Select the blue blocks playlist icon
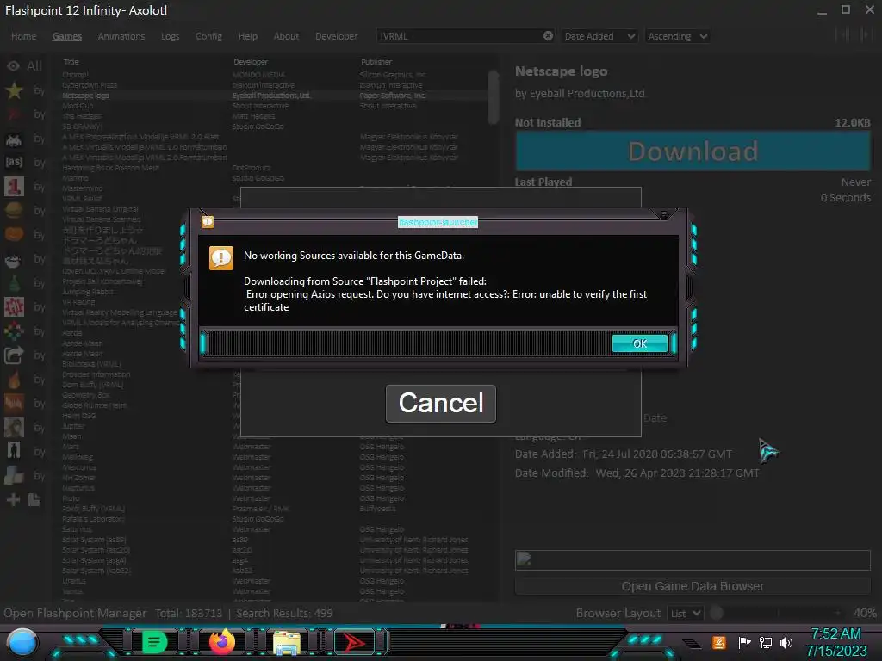882x661 pixels. point(14,476)
